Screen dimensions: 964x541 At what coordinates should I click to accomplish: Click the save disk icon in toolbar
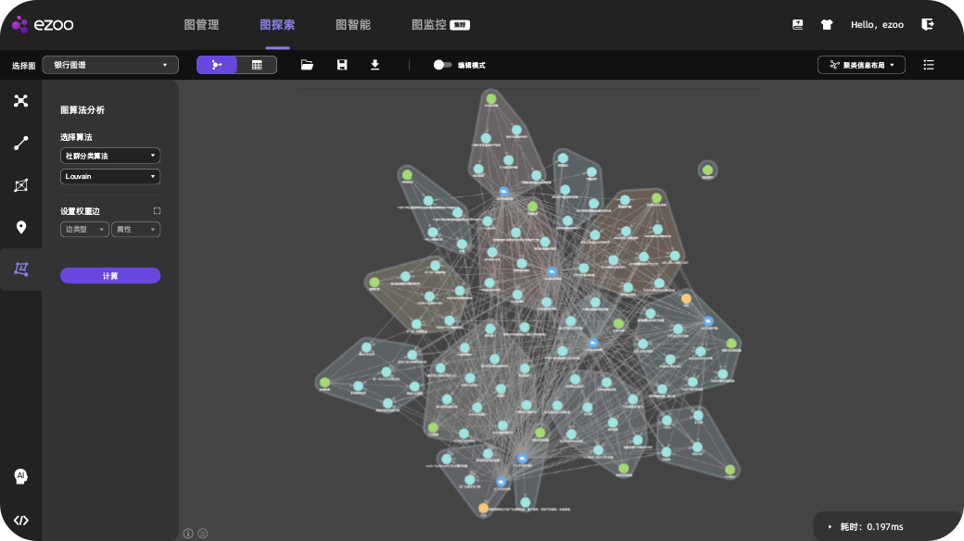point(342,65)
